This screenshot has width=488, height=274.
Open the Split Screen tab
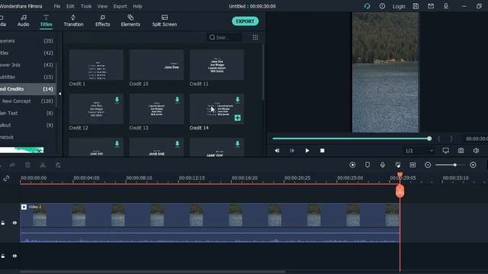[165, 21]
